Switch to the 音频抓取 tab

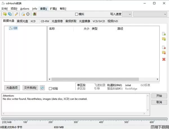[x=71, y=21]
